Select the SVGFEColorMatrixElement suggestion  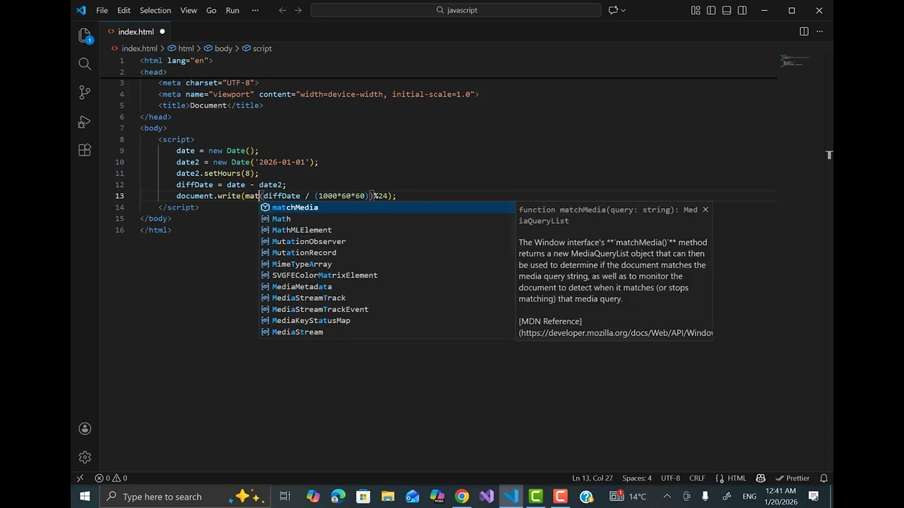point(387,275)
